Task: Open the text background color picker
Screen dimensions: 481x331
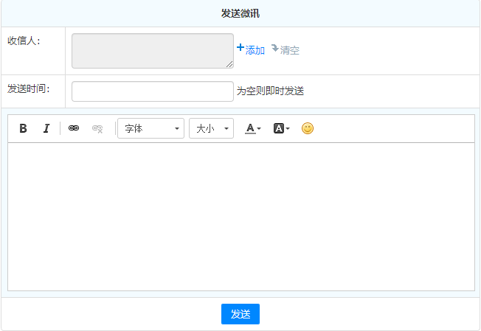Action: coord(281,128)
